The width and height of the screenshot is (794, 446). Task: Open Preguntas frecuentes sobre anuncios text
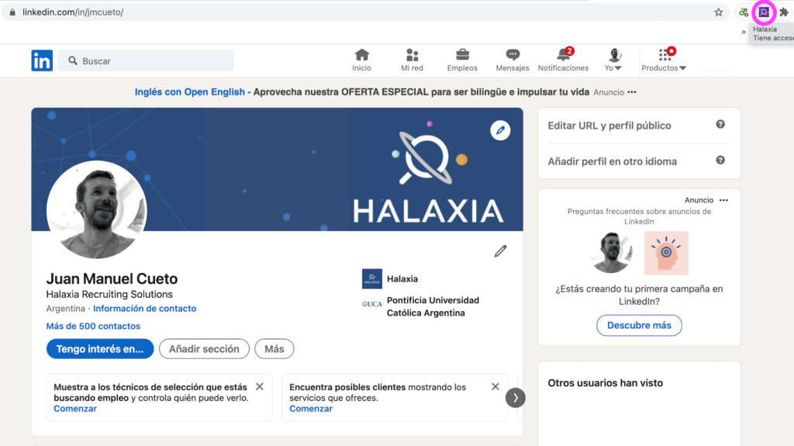[639, 216]
